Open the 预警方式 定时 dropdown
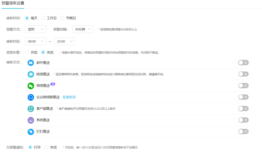 pos(36,29)
